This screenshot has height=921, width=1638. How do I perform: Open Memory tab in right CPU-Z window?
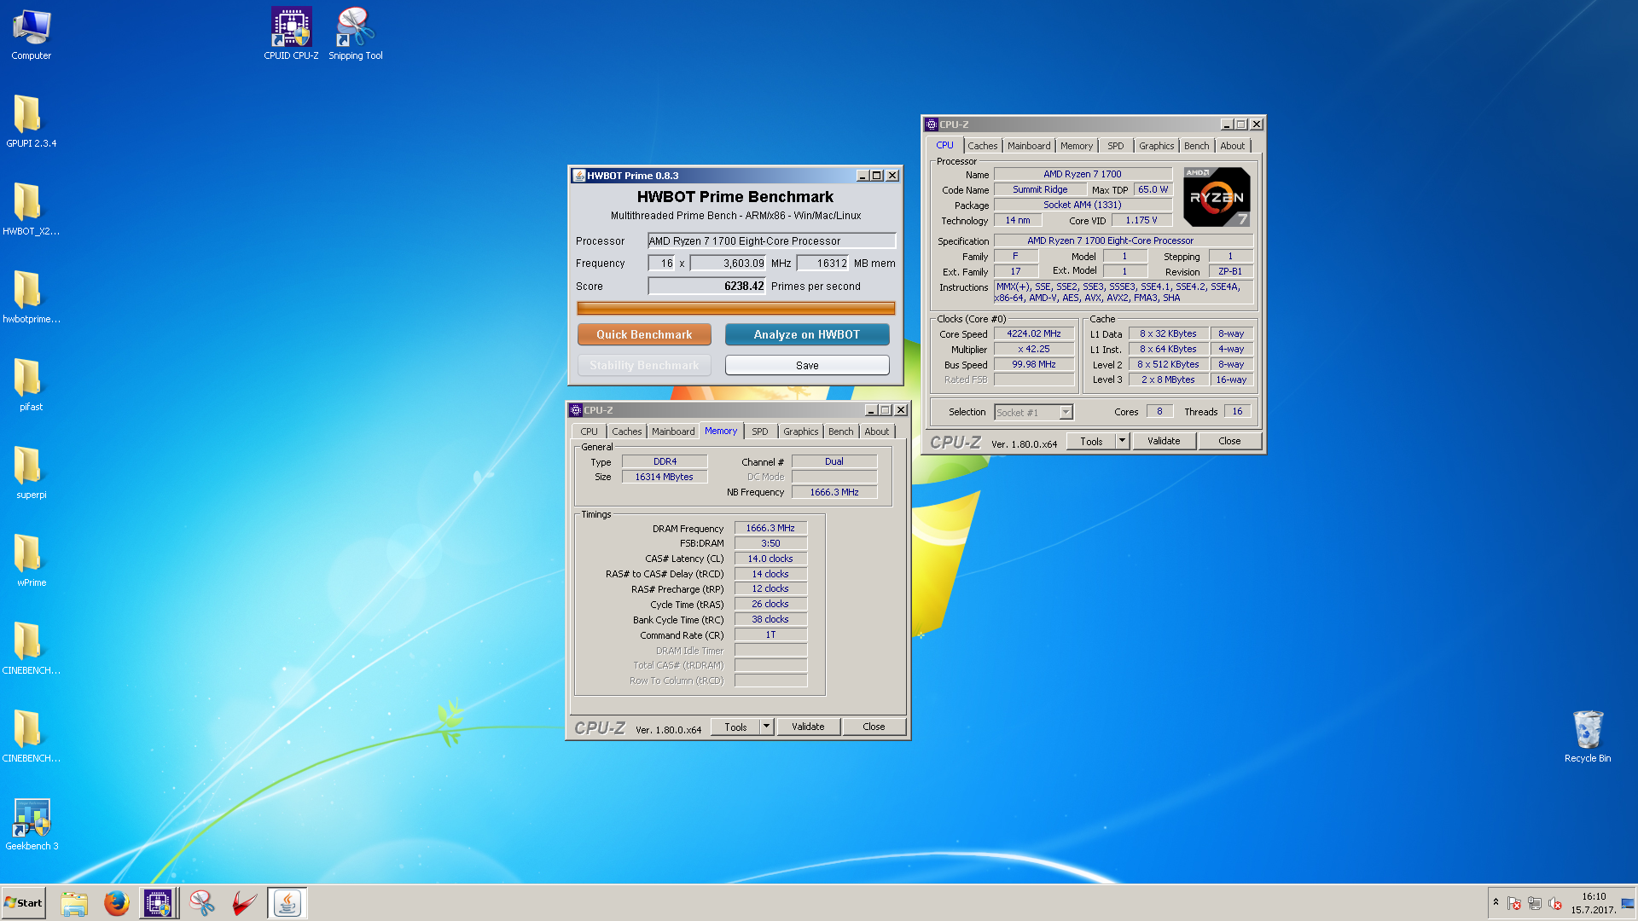1077,146
